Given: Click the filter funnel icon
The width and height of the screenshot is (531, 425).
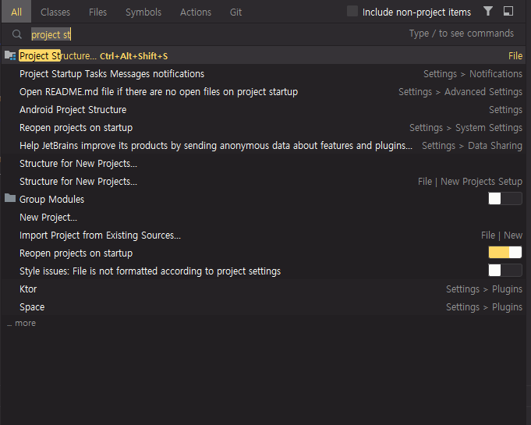Looking at the screenshot, I should [488, 12].
